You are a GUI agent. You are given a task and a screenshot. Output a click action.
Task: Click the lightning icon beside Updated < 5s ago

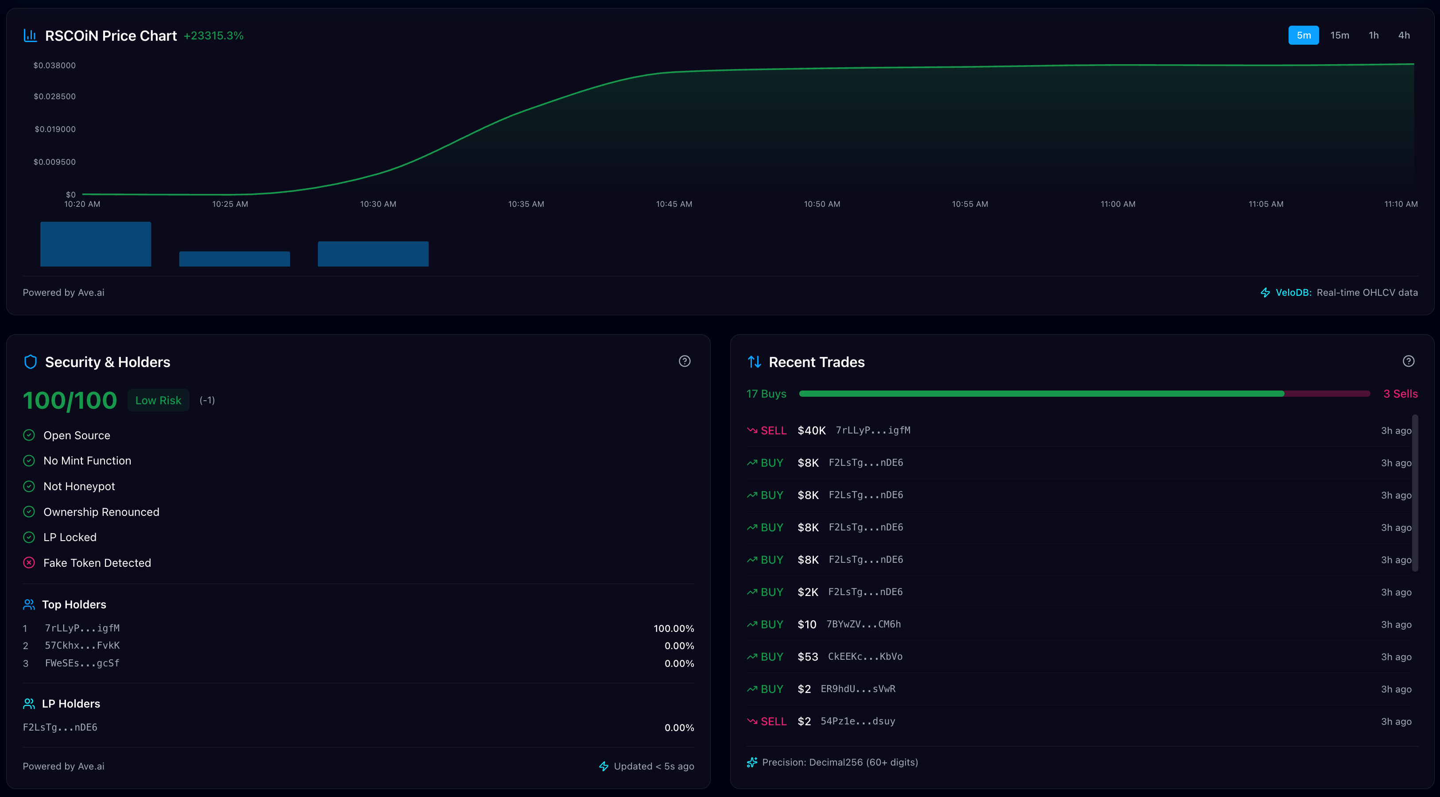pyautogui.click(x=604, y=766)
